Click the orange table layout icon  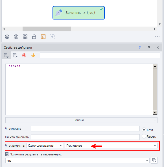(43, 37)
